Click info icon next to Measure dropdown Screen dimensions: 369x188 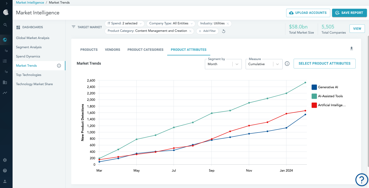(x=287, y=64)
